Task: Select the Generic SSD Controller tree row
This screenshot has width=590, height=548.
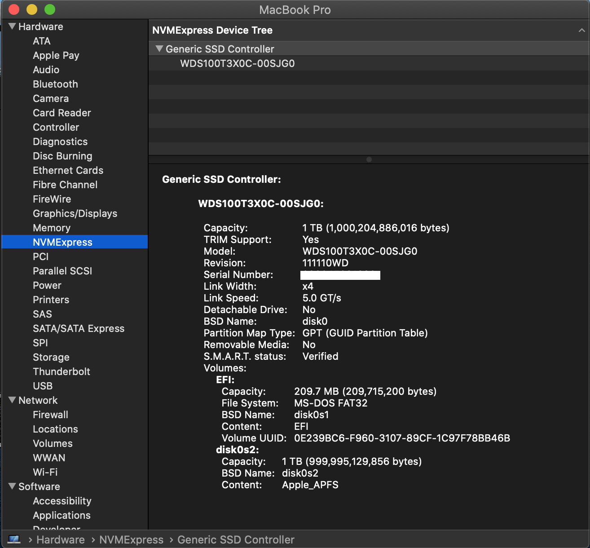Action: pyautogui.click(x=369, y=49)
